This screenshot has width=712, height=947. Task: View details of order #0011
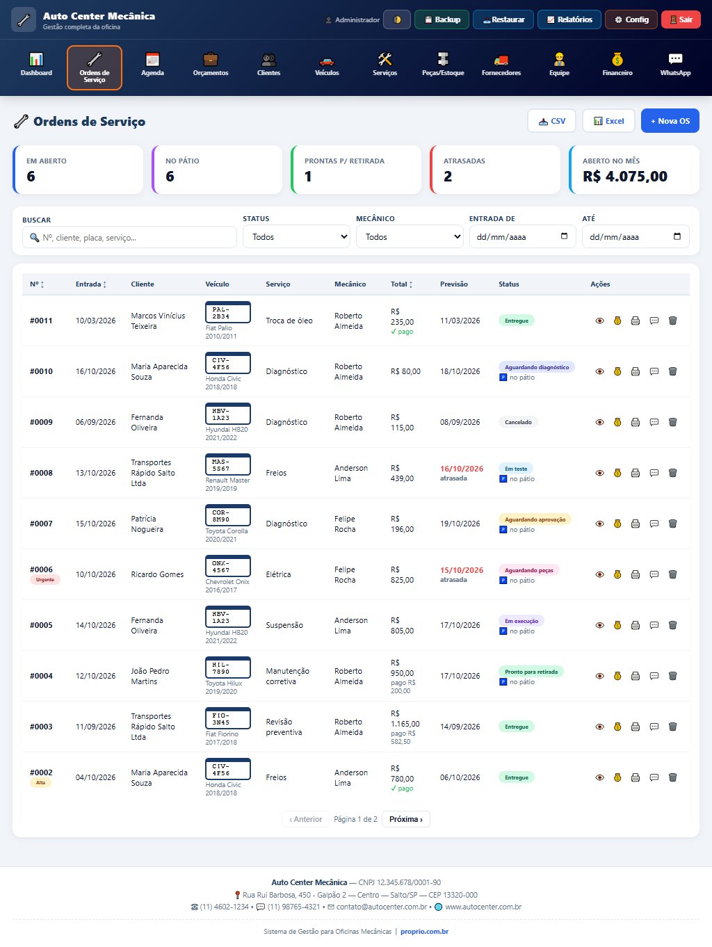pos(599,321)
